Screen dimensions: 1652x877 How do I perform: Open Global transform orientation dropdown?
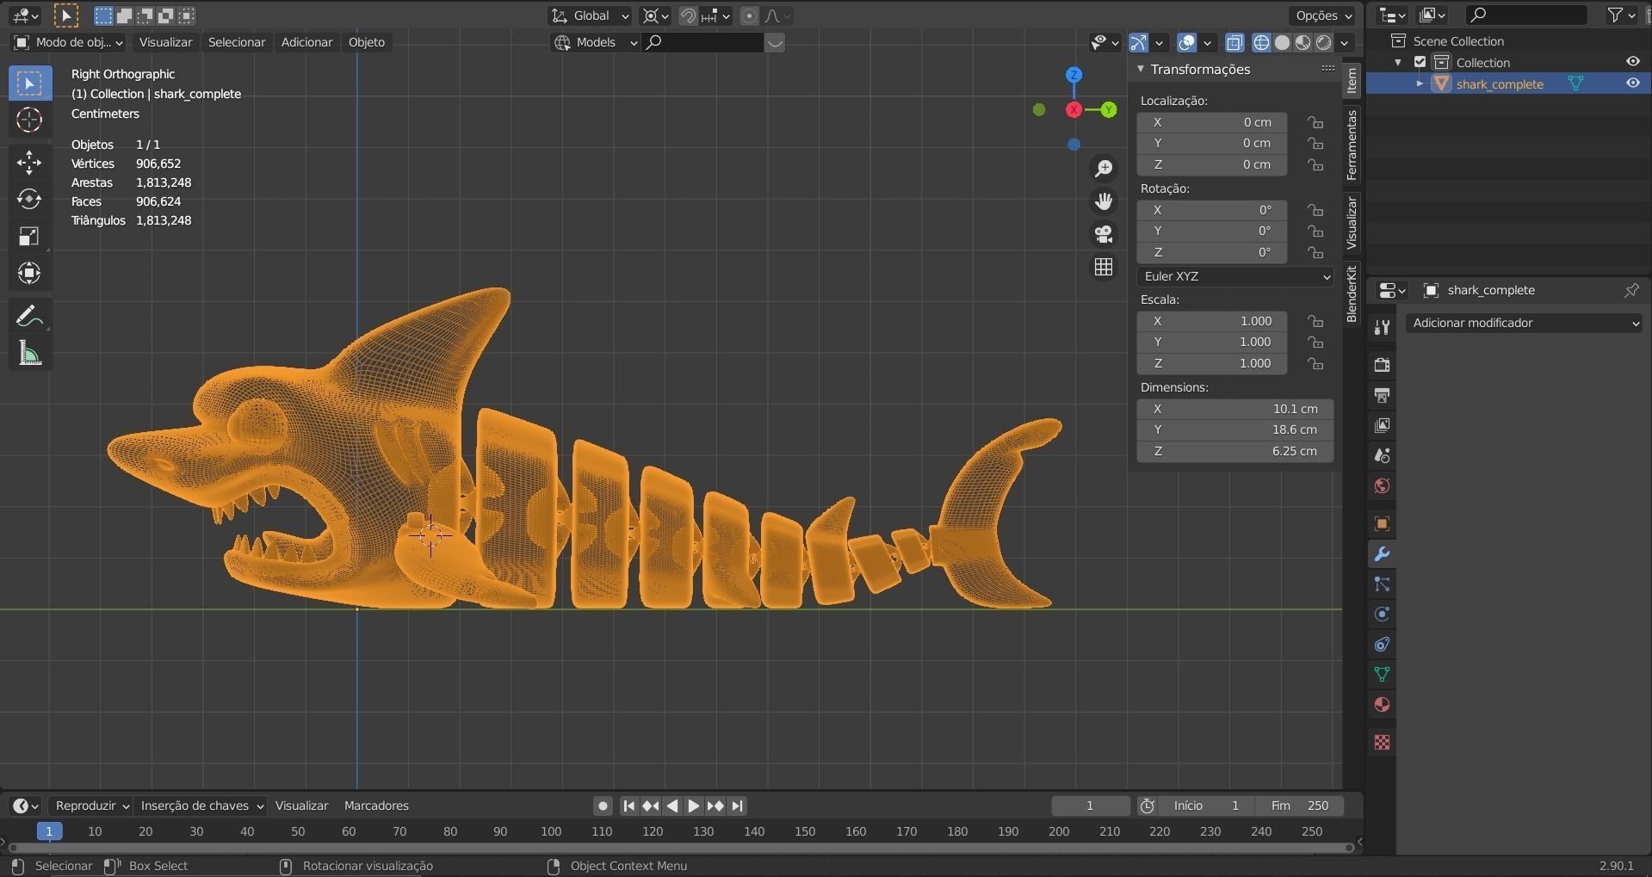click(591, 15)
